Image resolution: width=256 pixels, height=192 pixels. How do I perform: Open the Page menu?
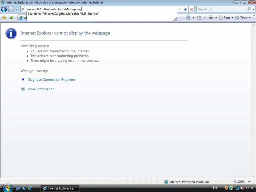[226, 17]
